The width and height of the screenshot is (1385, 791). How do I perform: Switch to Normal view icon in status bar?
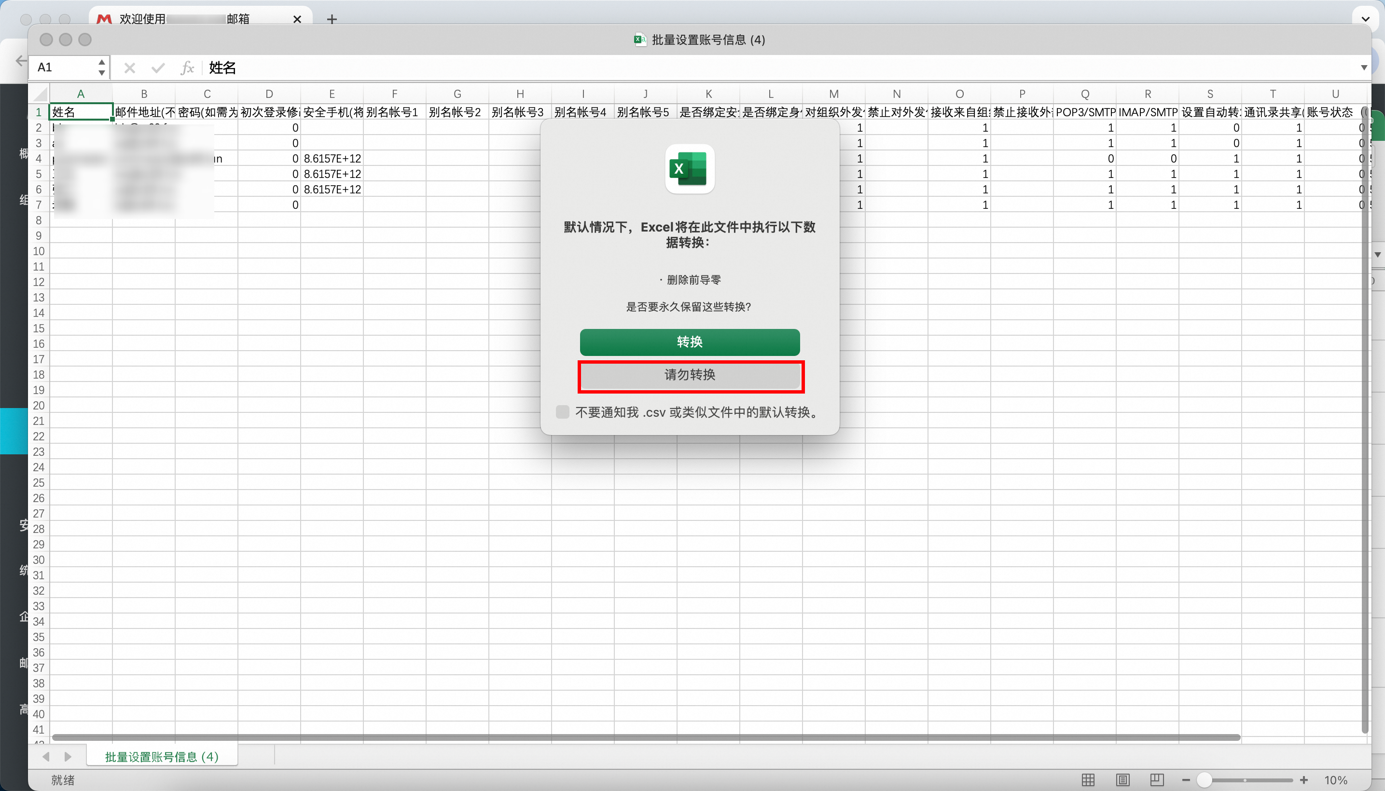click(x=1088, y=780)
